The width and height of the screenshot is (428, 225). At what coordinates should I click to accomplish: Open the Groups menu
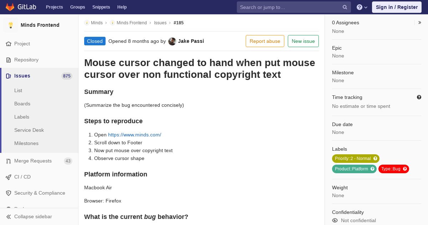[x=77, y=7]
